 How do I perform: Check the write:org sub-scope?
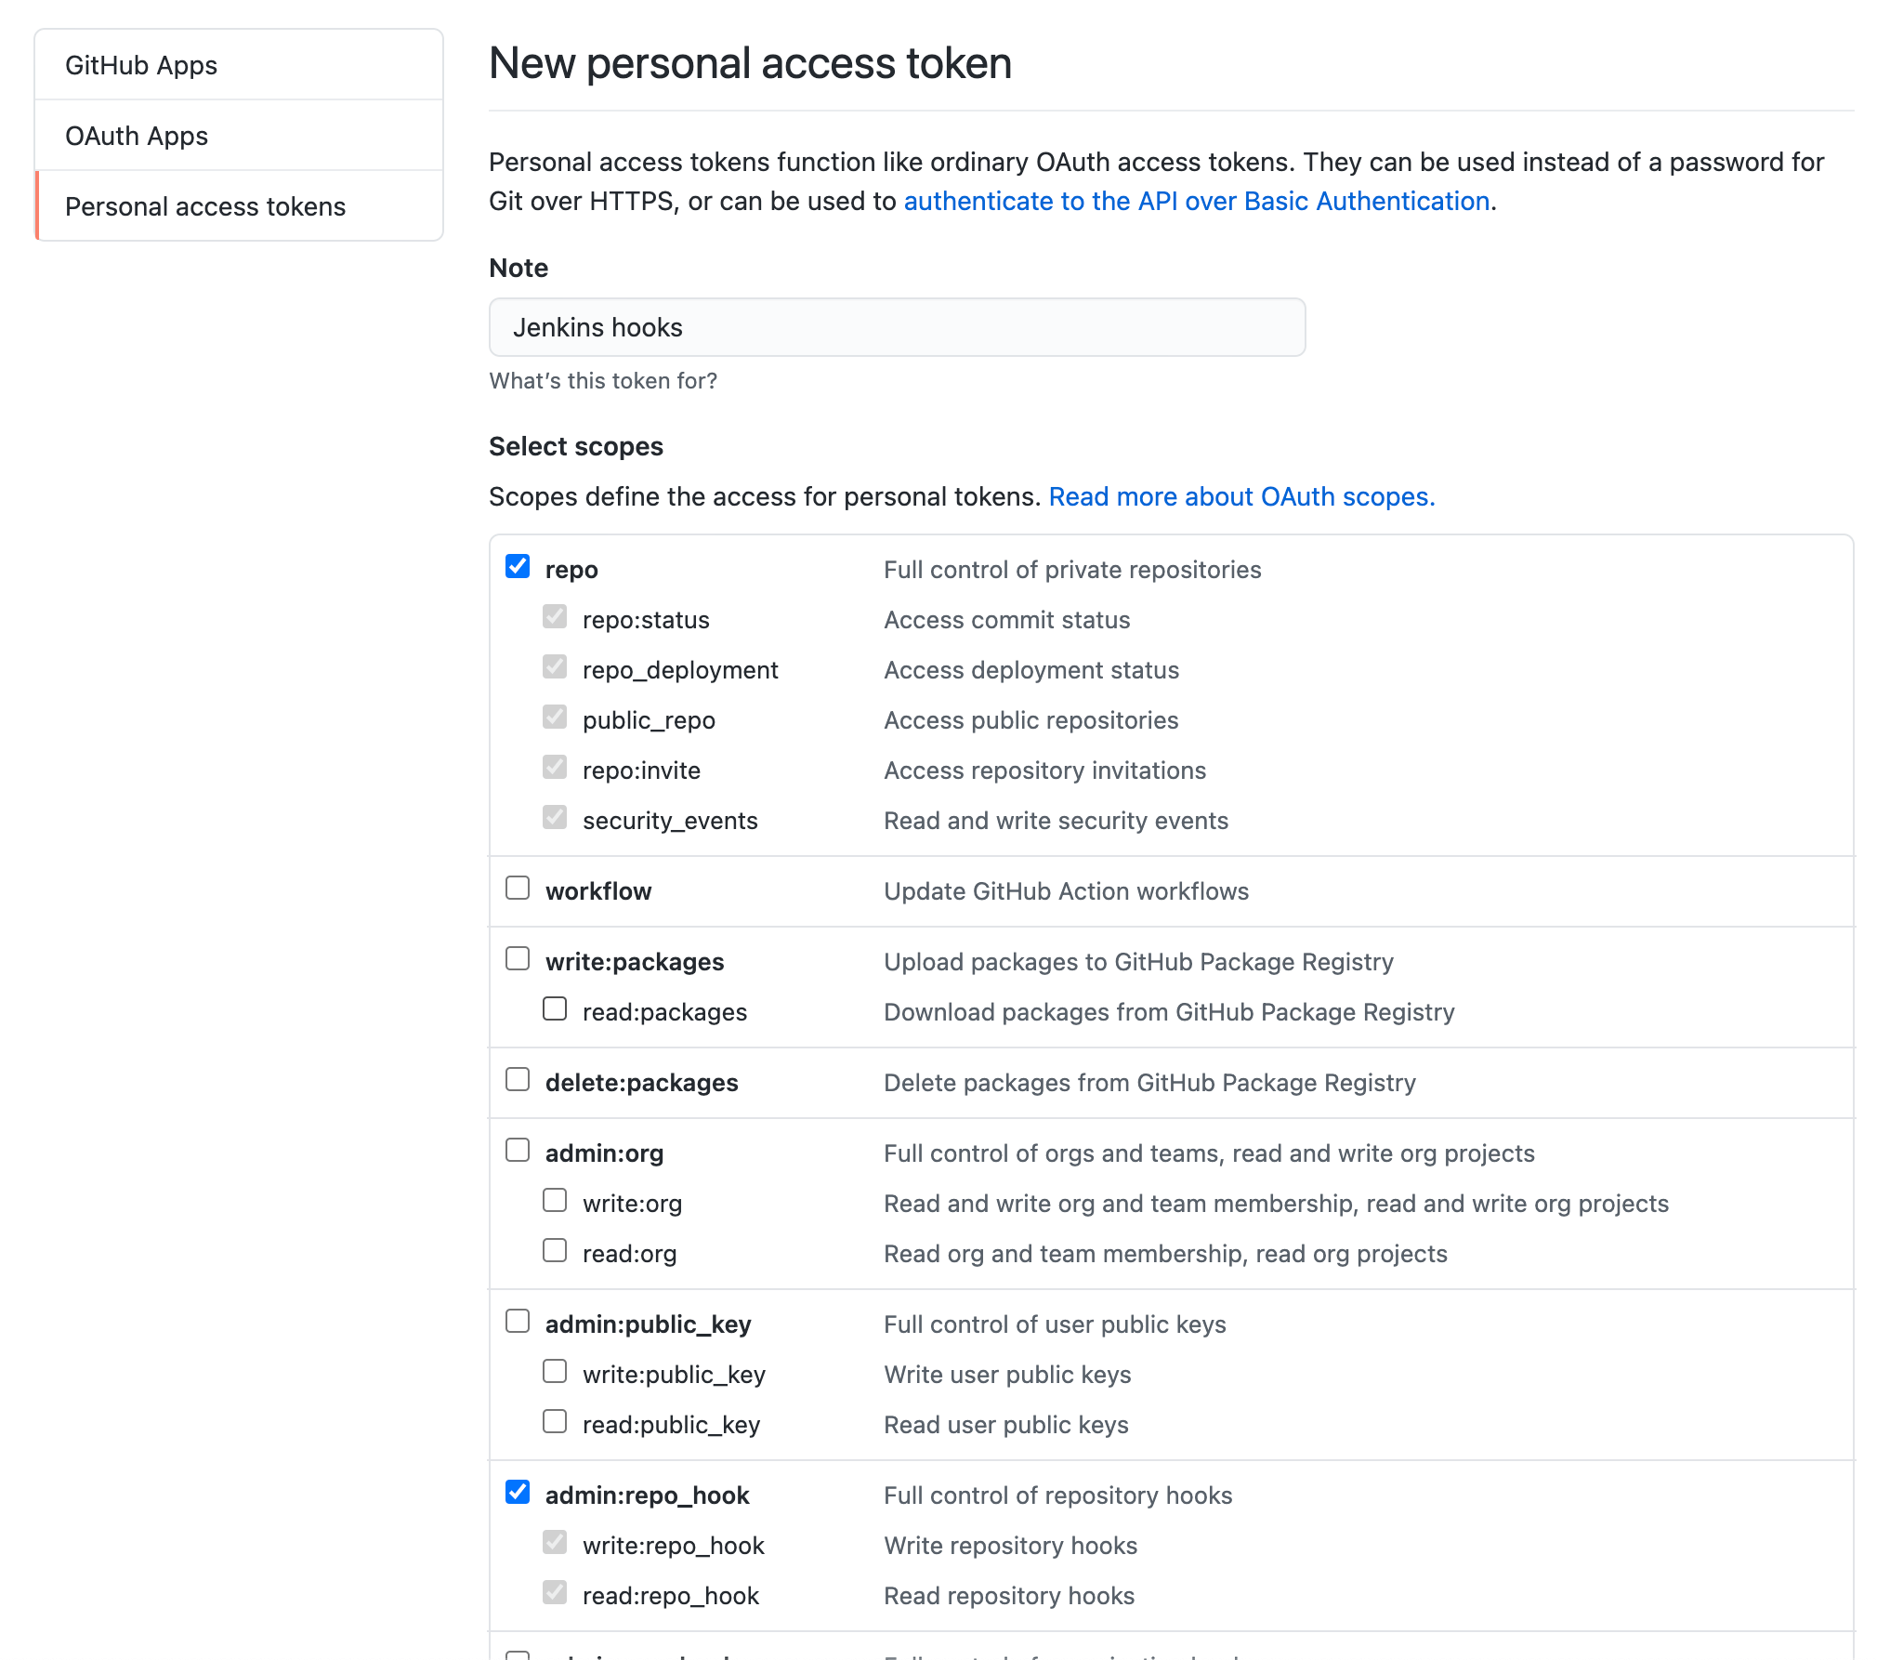[x=555, y=1201]
